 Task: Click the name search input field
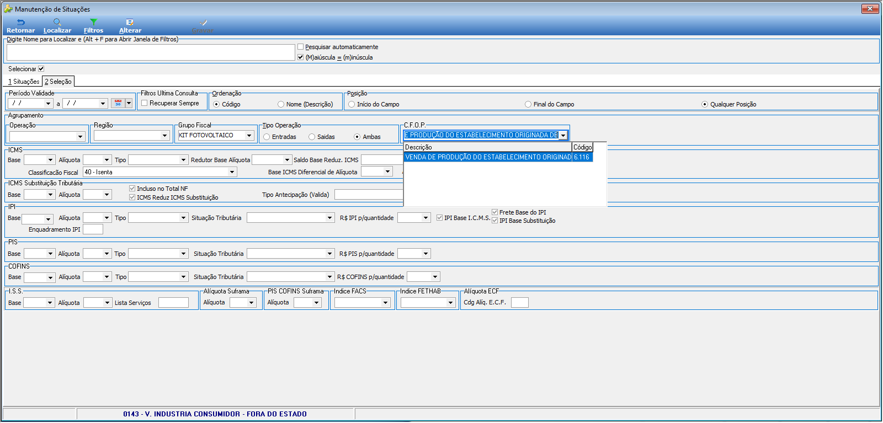click(151, 52)
